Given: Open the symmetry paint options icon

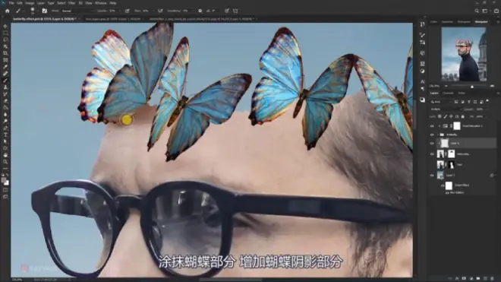Looking at the screenshot, I should (235, 11).
